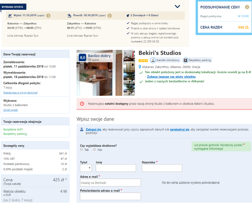252x203 pixels.
Task: Click the 8,0 rating score badge
Action: [x=82, y=58]
